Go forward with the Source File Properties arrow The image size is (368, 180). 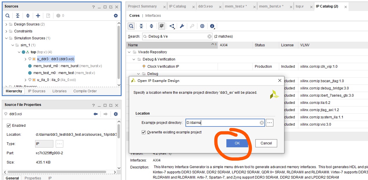click(106, 114)
